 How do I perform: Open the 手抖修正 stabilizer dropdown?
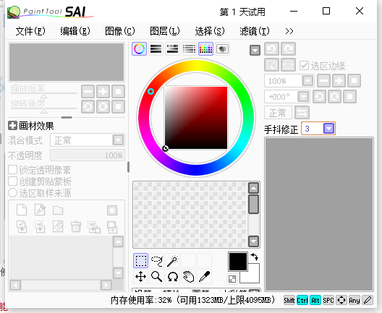coord(328,128)
